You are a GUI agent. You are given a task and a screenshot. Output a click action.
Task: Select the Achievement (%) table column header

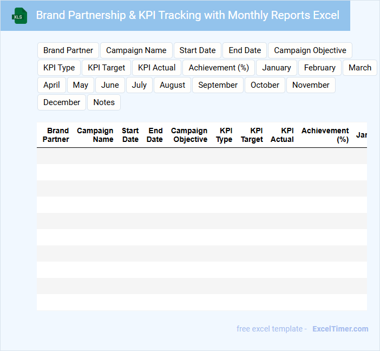(325, 135)
